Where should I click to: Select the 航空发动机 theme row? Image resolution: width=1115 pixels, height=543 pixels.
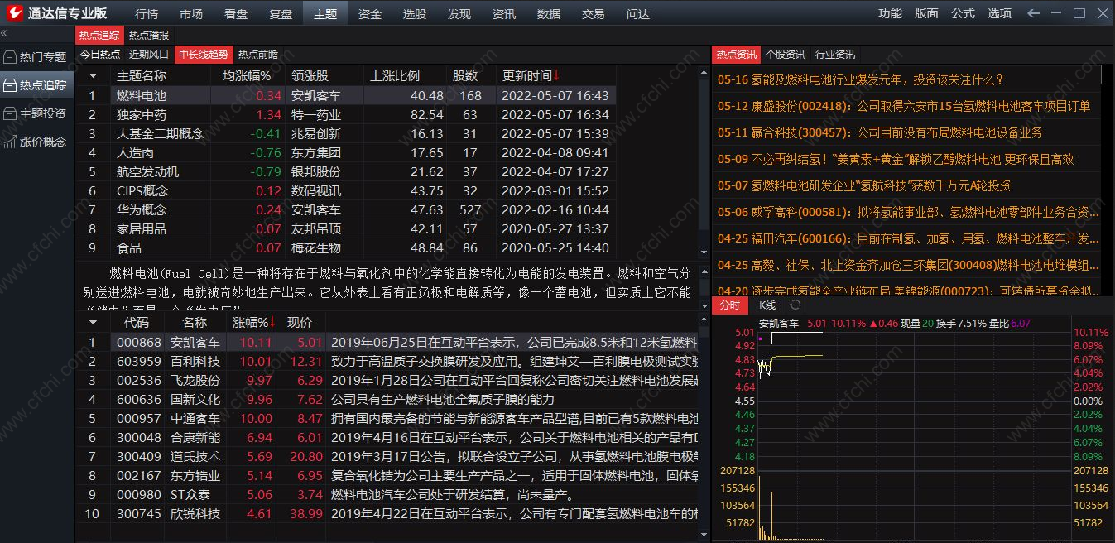(x=346, y=171)
